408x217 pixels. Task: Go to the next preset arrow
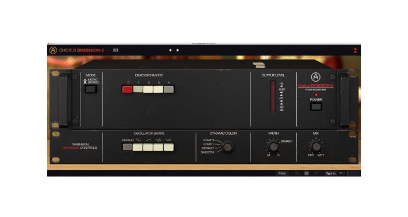click(x=178, y=50)
